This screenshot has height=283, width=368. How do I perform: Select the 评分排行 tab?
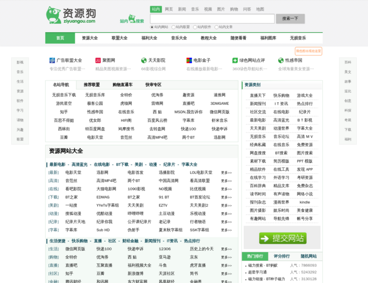(x=281, y=256)
